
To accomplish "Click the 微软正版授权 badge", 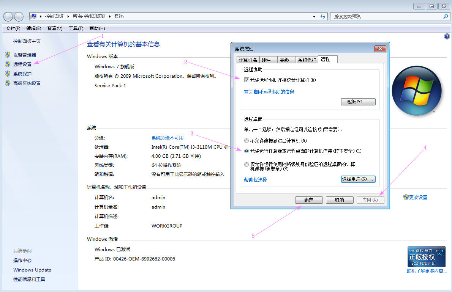I will coord(426,256).
